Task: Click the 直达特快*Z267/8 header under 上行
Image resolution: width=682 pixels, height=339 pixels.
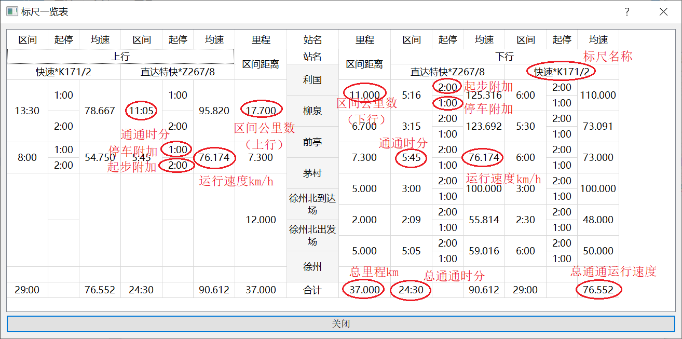Action: click(178, 72)
